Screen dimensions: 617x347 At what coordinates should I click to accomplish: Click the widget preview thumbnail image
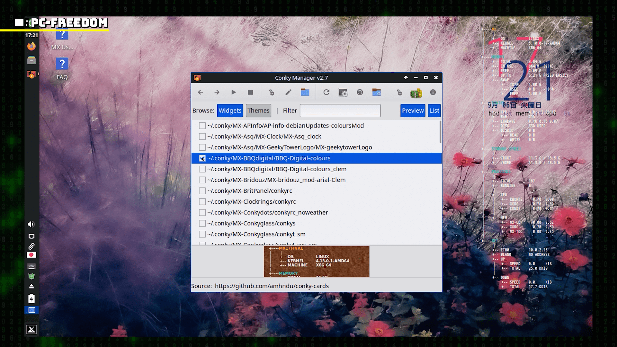tap(317, 261)
